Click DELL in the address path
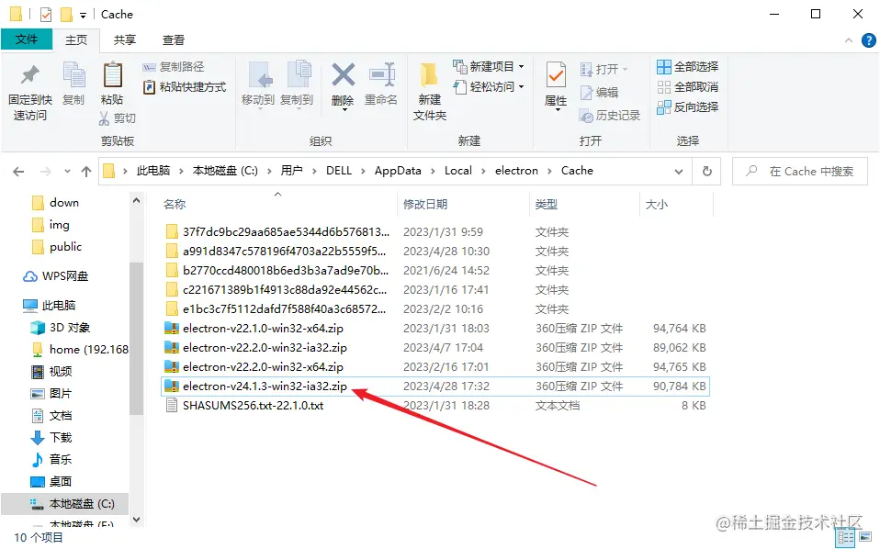The image size is (880, 549). [x=339, y=171]
